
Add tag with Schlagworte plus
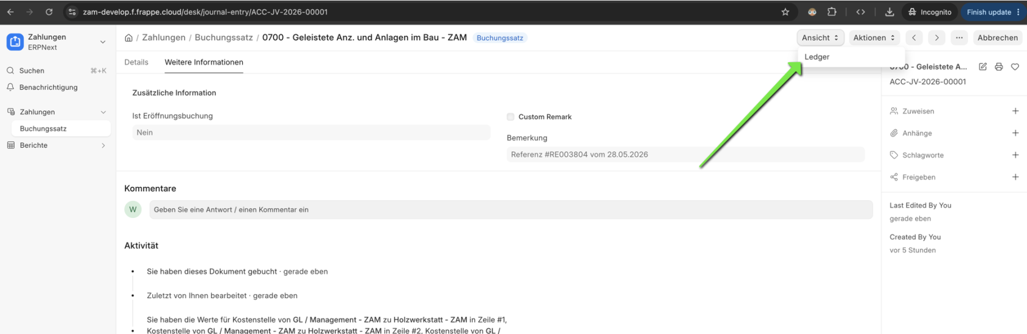tap(1015, 155)
